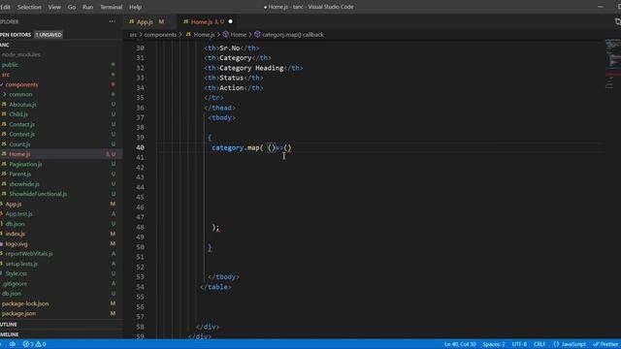Open setupTests.js in the explorer
Viewport: 621px width, 349px height.
[21, 264]
